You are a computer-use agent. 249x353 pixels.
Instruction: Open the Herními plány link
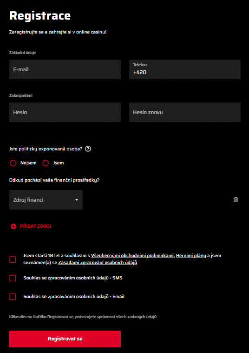[191, 256]
